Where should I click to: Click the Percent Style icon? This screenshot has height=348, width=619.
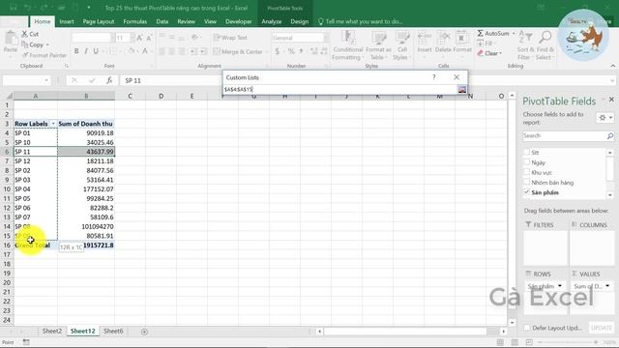[x=291, y=51]
